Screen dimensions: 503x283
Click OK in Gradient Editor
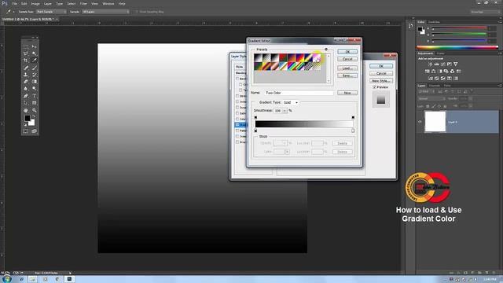[x=347, y=52]
